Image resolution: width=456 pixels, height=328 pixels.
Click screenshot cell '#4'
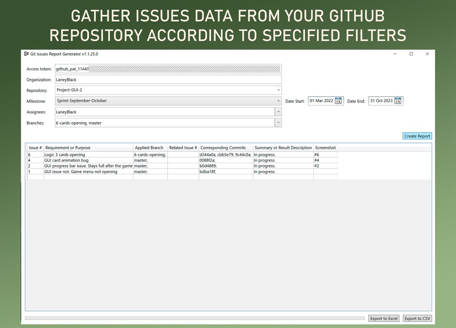coord(325,160)
